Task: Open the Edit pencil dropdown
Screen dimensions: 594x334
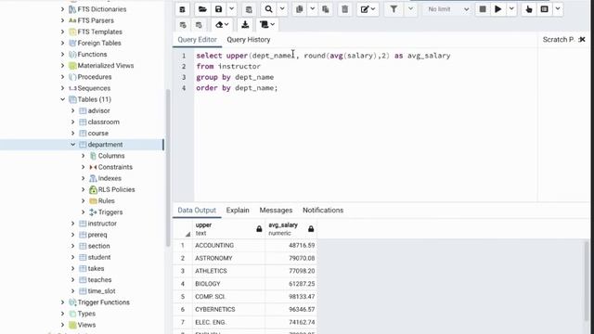Action: [x=368, y=9]
